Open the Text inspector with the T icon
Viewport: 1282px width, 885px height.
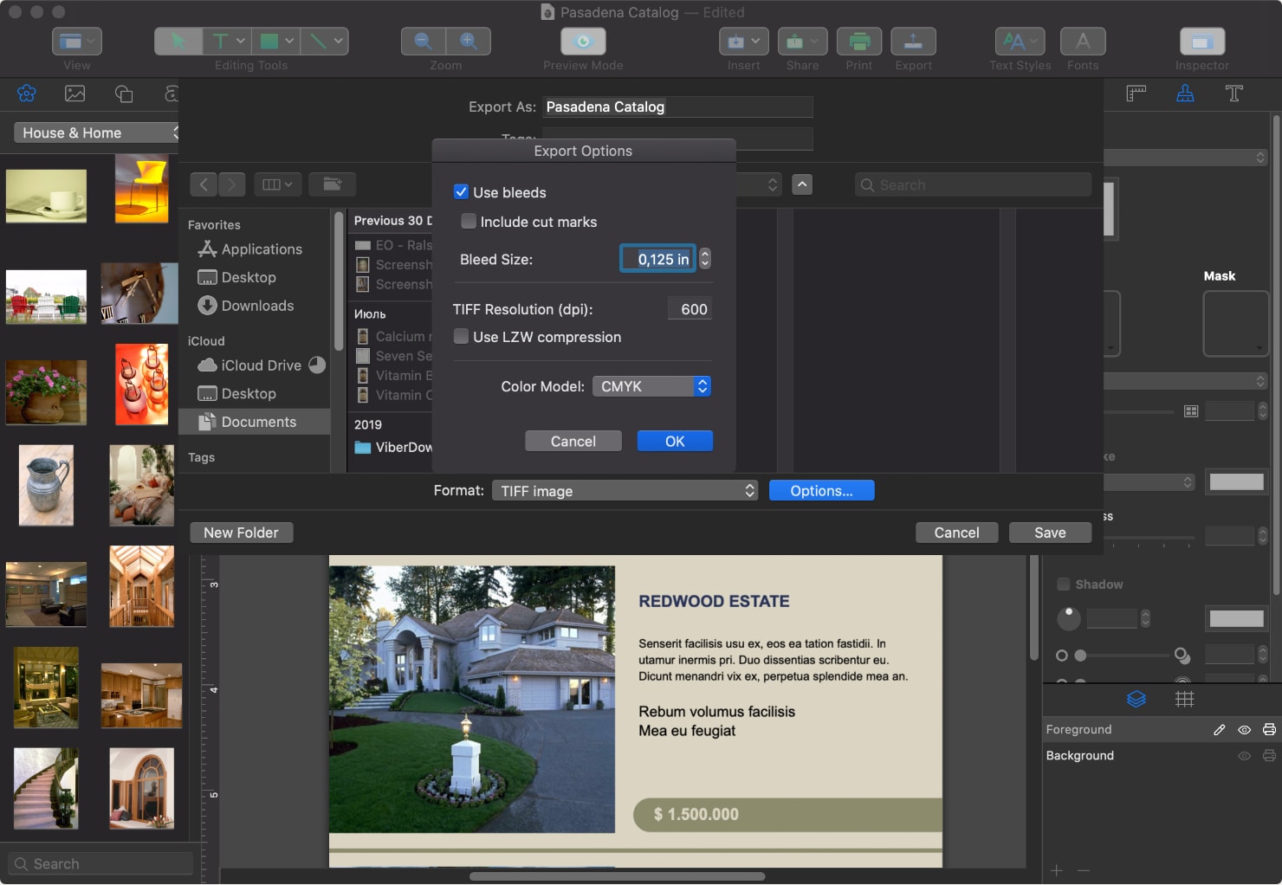[x=1234, y=94]
